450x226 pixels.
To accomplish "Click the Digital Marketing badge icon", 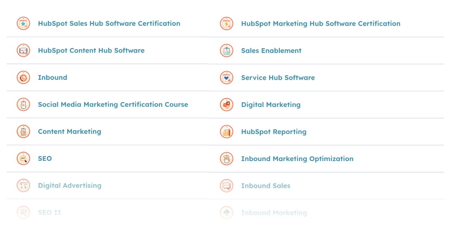I will click(x=226, y=104).
